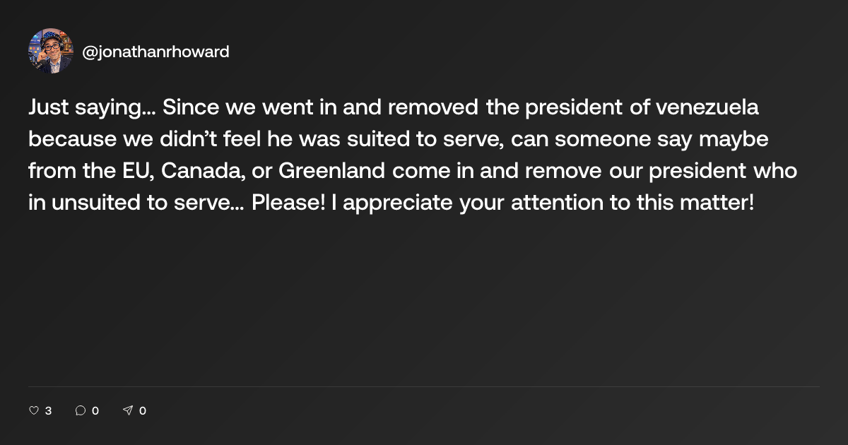The image size is (848, 445).
Task: Click the word "venezuela" in the post
Action: (707, 108)
